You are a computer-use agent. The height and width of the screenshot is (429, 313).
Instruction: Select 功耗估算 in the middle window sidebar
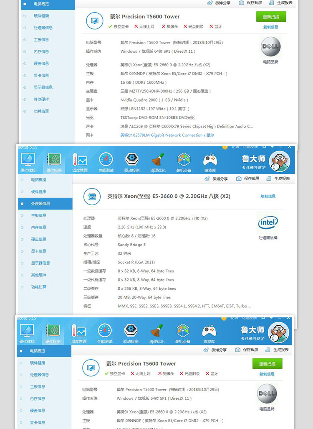point(45,287)
